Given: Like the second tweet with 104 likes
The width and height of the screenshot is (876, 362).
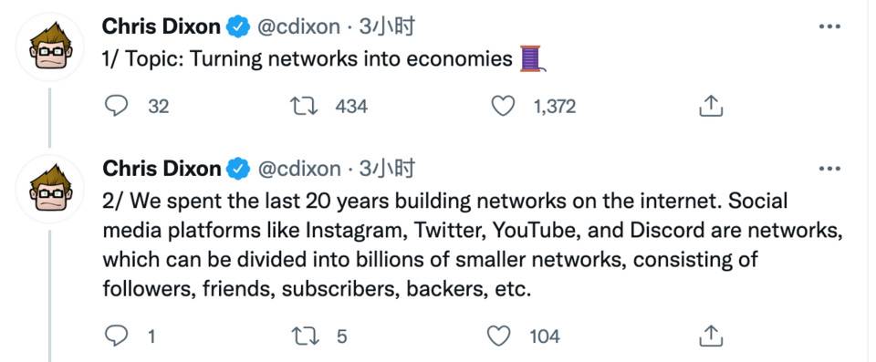Looking at the screenshot, I should [x=499, y=336].
